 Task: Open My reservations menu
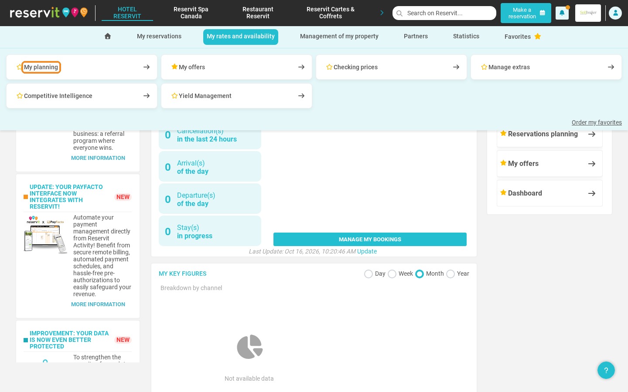pyautogui.click(x=159, y=36)
